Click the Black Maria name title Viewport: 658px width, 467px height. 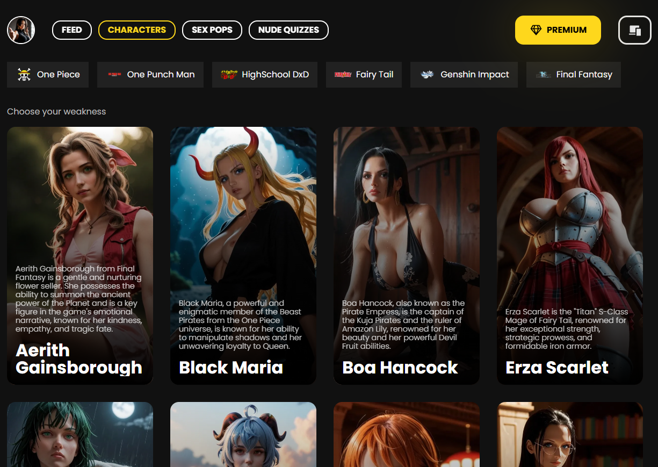tap(231, 368)
